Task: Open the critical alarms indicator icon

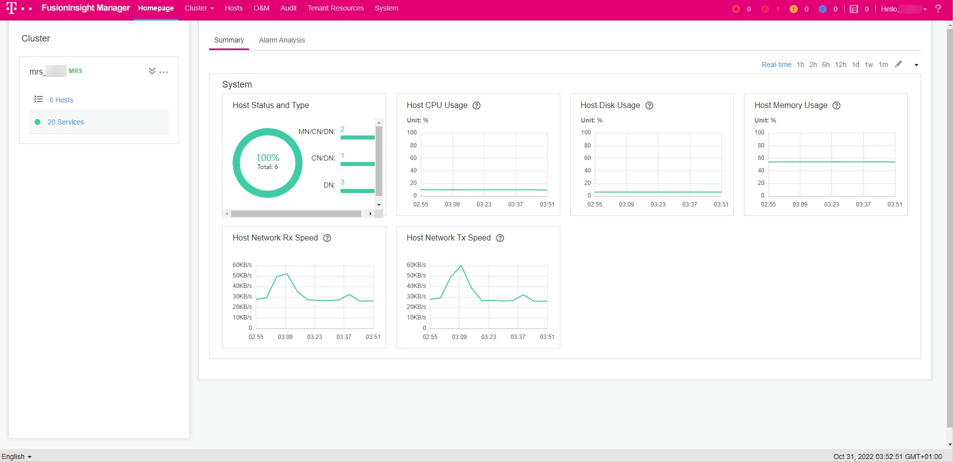Action: [736, 9]
